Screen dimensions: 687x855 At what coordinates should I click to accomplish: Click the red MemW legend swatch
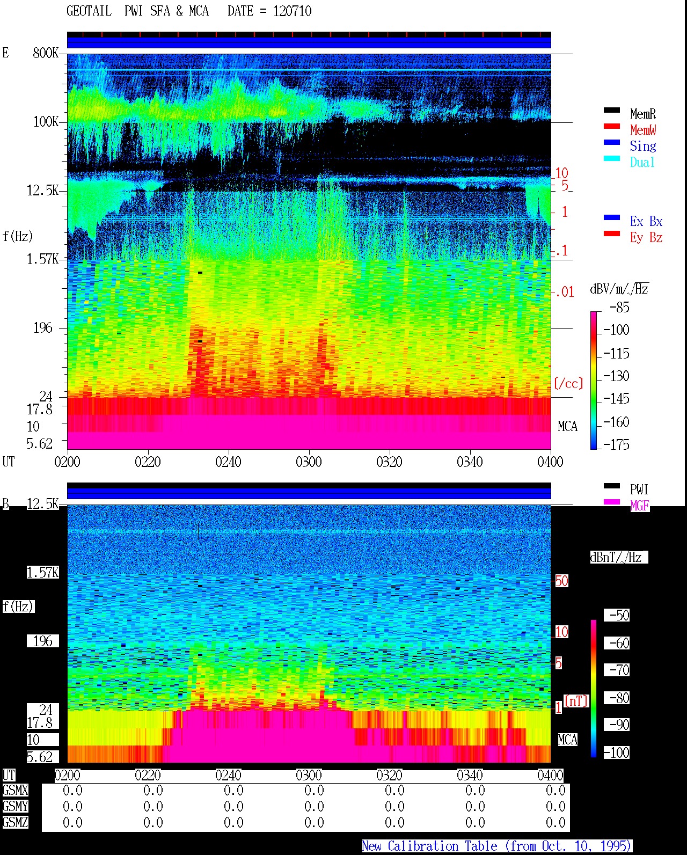[611, 126]
